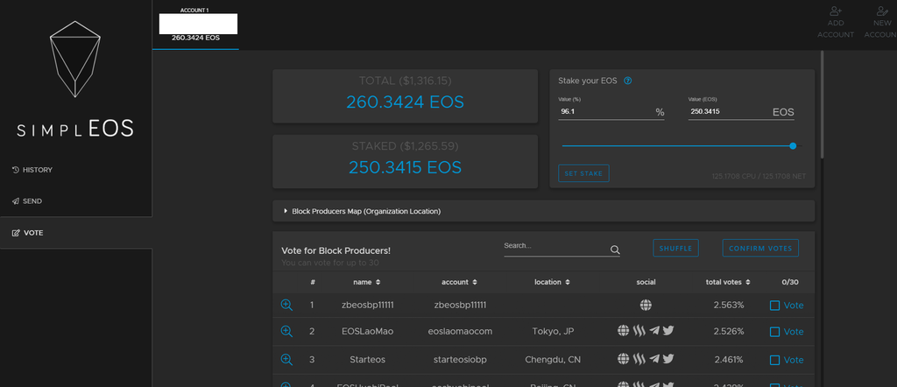Open EOSLaoMao website globe icon
The height and width of the screenshot is (387, 897).
[624, 330]
